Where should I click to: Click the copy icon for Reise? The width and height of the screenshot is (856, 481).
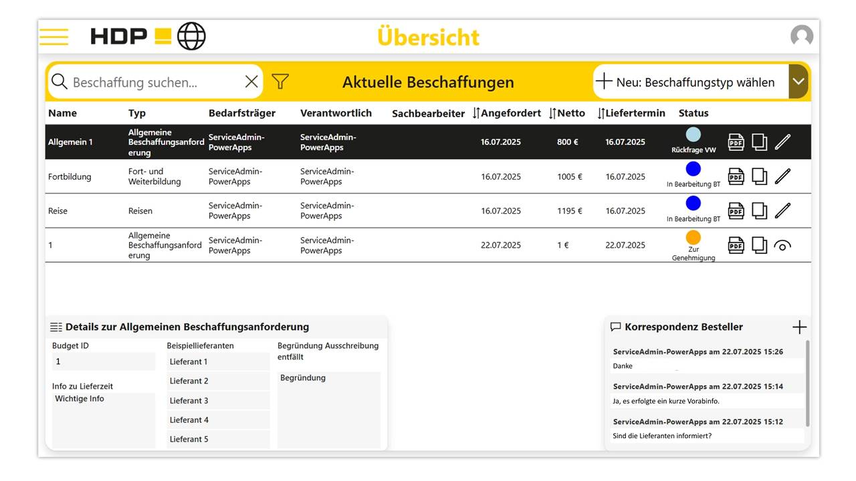pos(760,210)
